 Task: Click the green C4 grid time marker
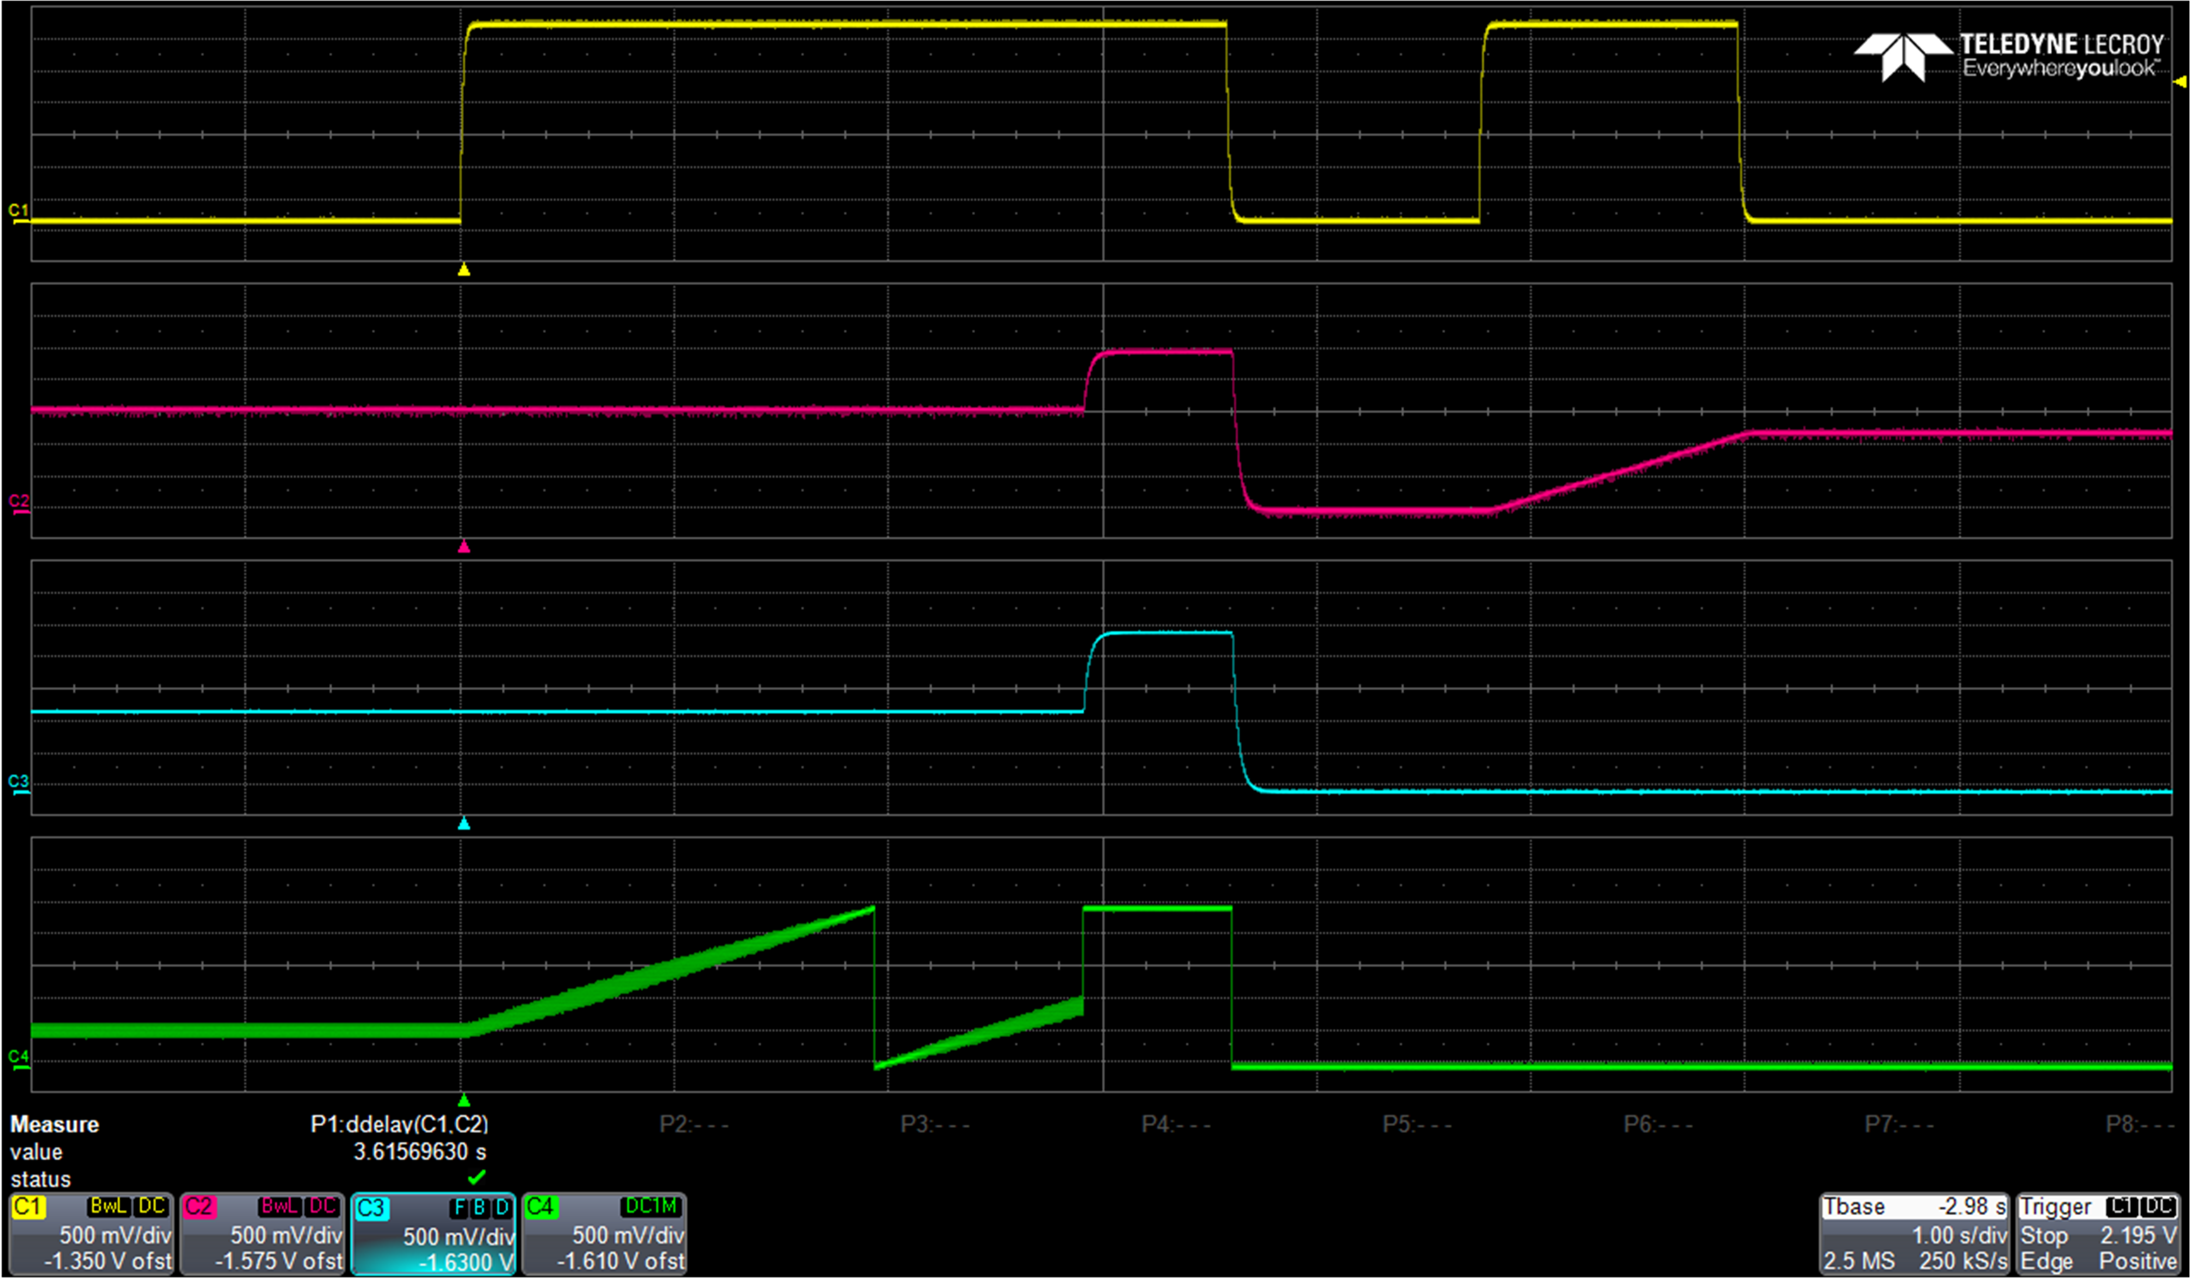pyautogui.click(x=464, y=1100)
